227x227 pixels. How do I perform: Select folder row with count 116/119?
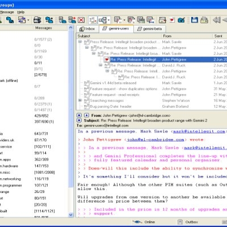pos(33,179)
